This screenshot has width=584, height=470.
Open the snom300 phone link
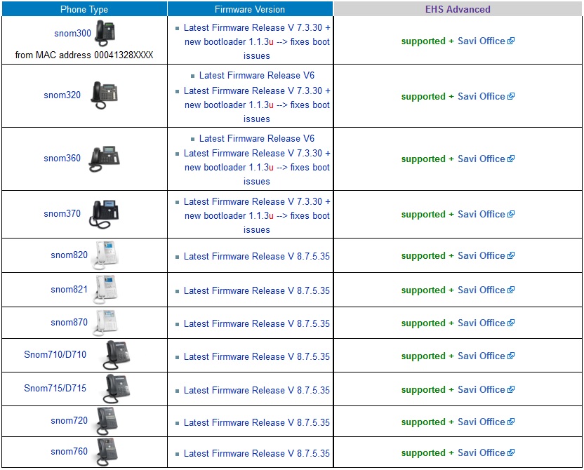pyautogui.click(x=72, y=33)
